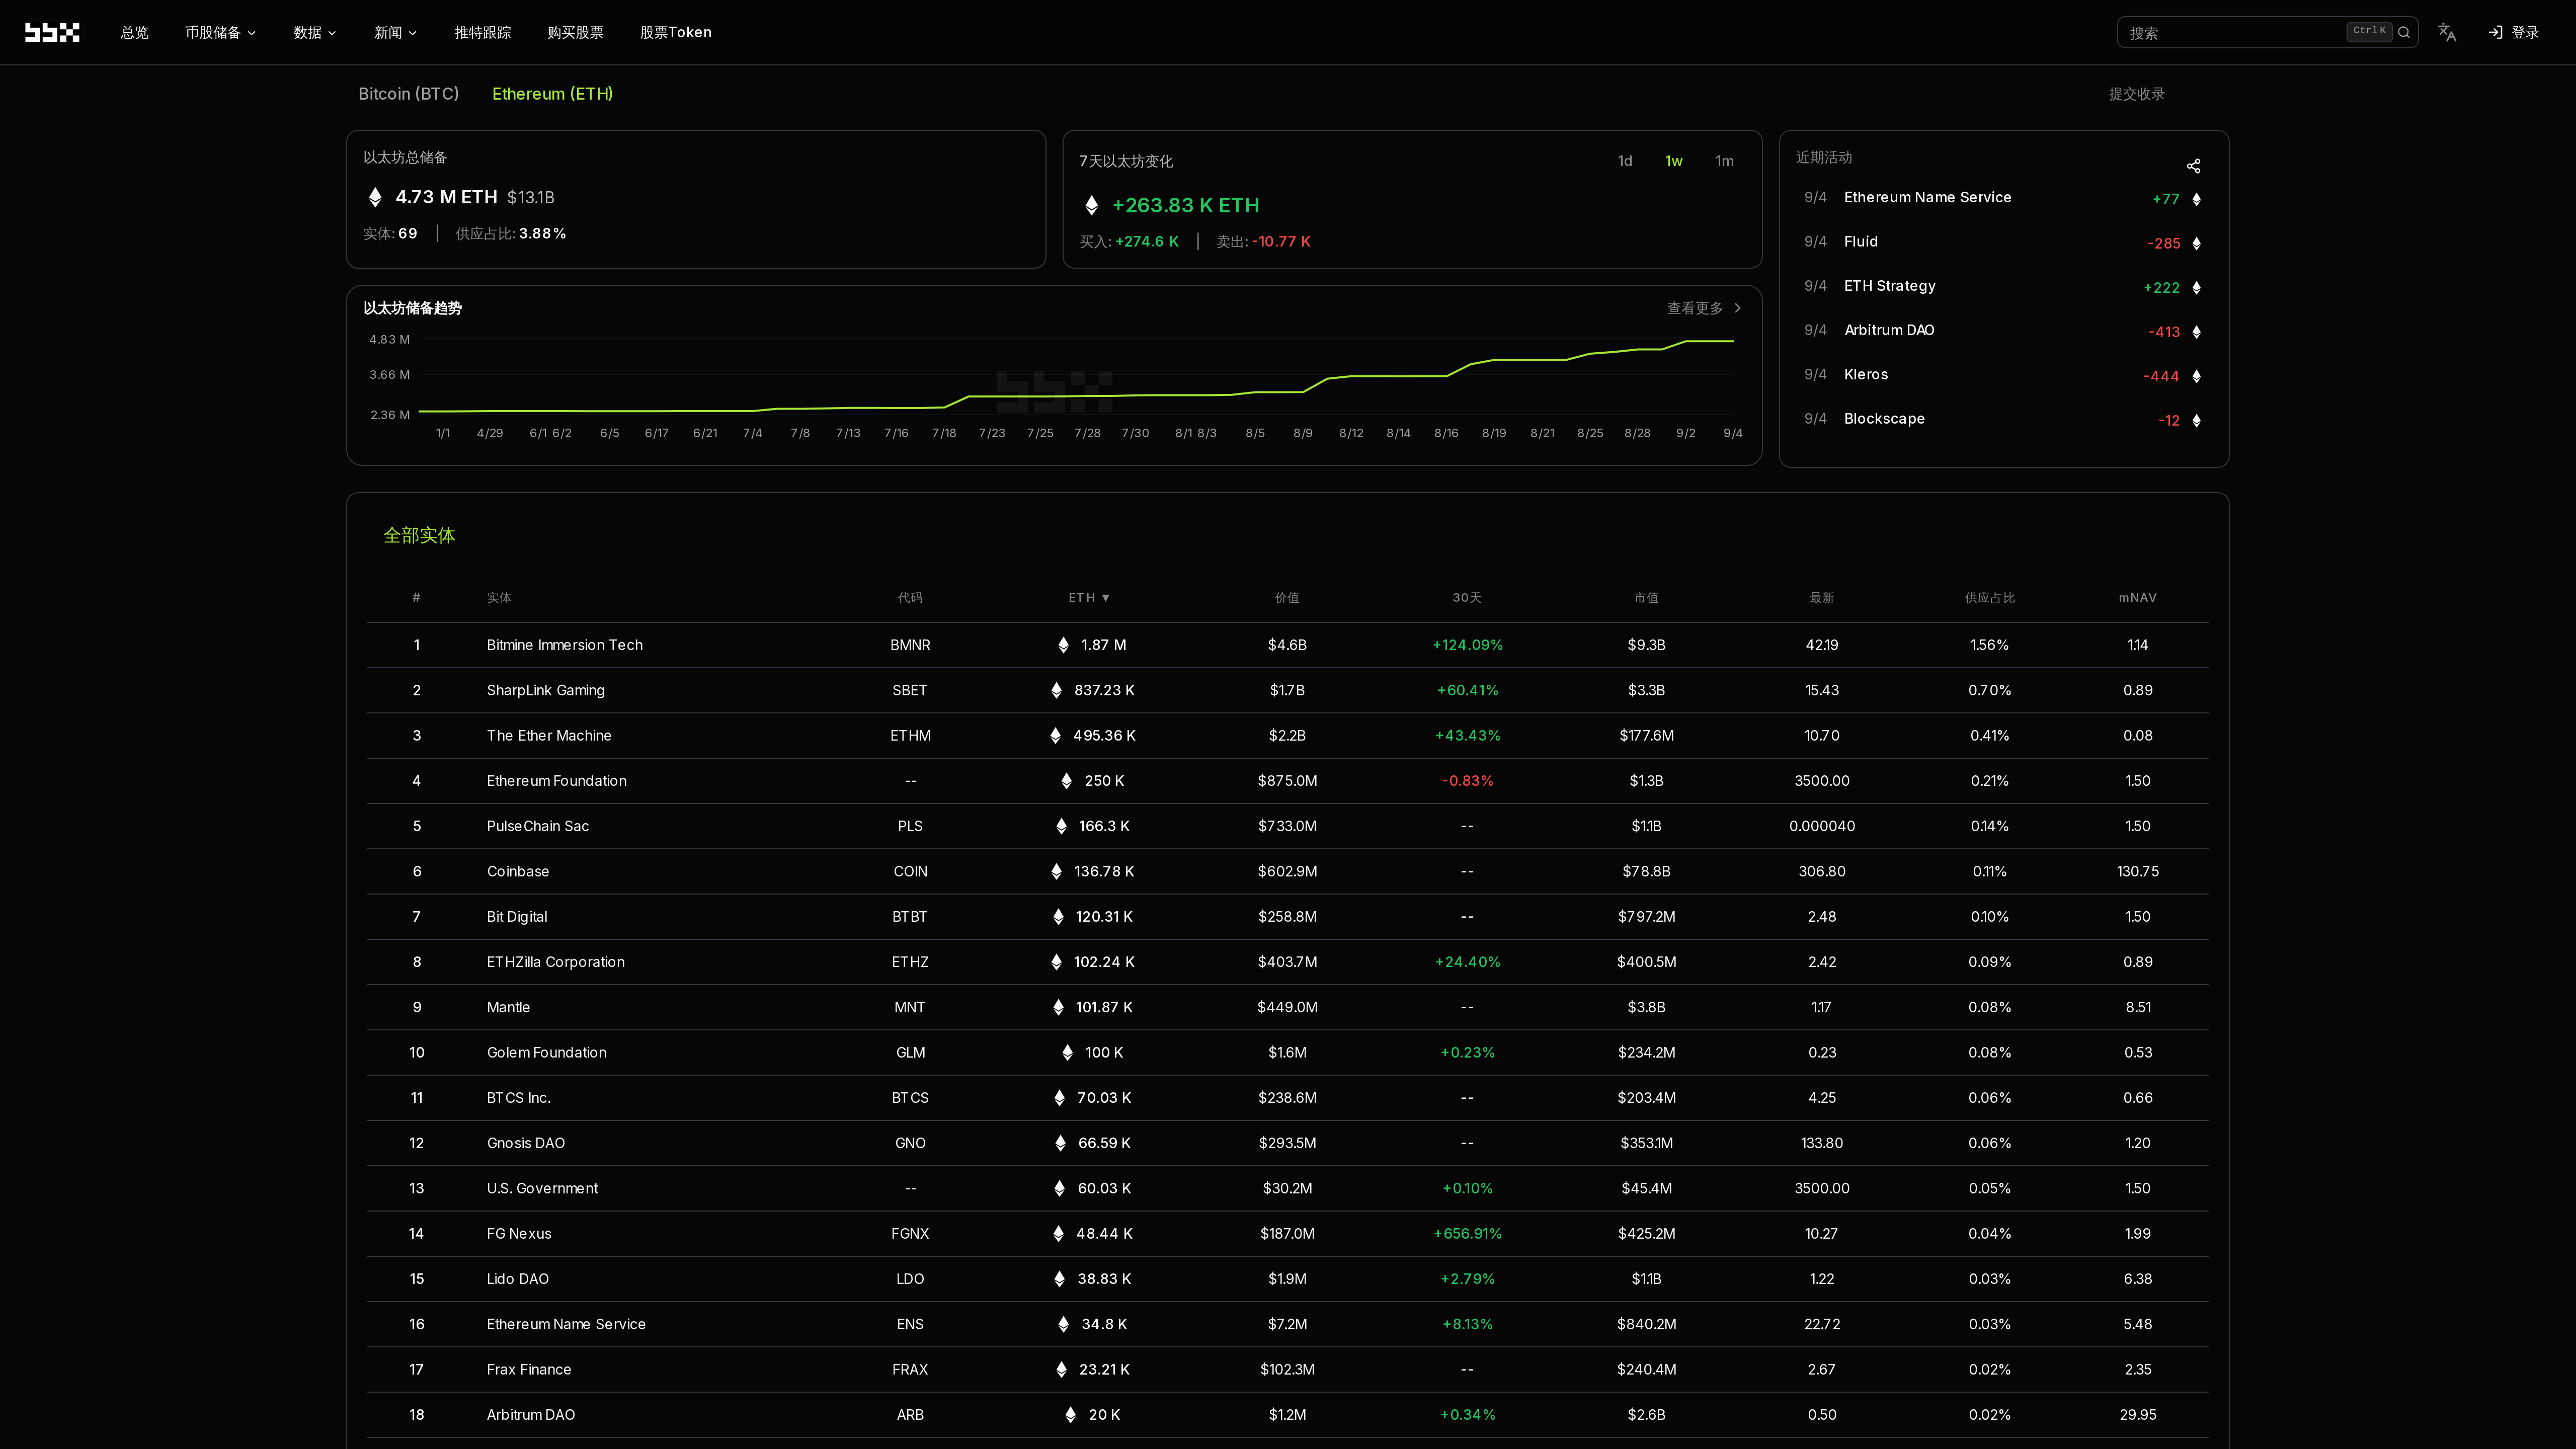This screenshot has height=1449, width=2576.
Task: Select the 1d time range
Action: tap(1625, 161)
